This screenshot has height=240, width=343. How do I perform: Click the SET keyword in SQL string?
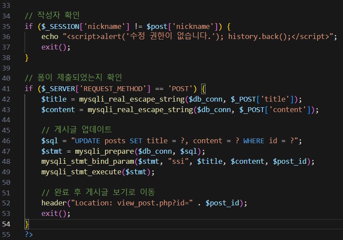(x=136, y=141)
